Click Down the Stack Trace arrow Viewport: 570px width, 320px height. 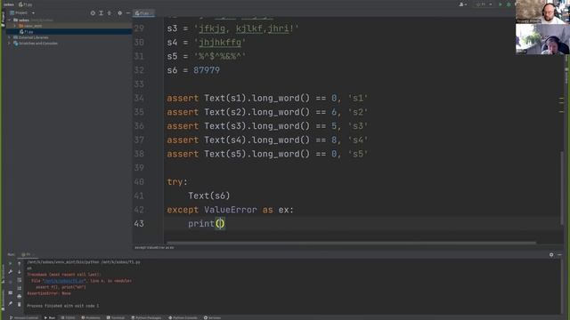20,272
